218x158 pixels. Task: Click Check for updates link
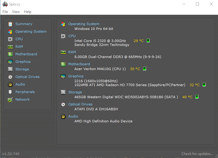click(197, 154)
